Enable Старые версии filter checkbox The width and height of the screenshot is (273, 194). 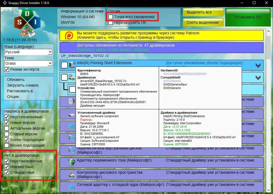(7, 134)
